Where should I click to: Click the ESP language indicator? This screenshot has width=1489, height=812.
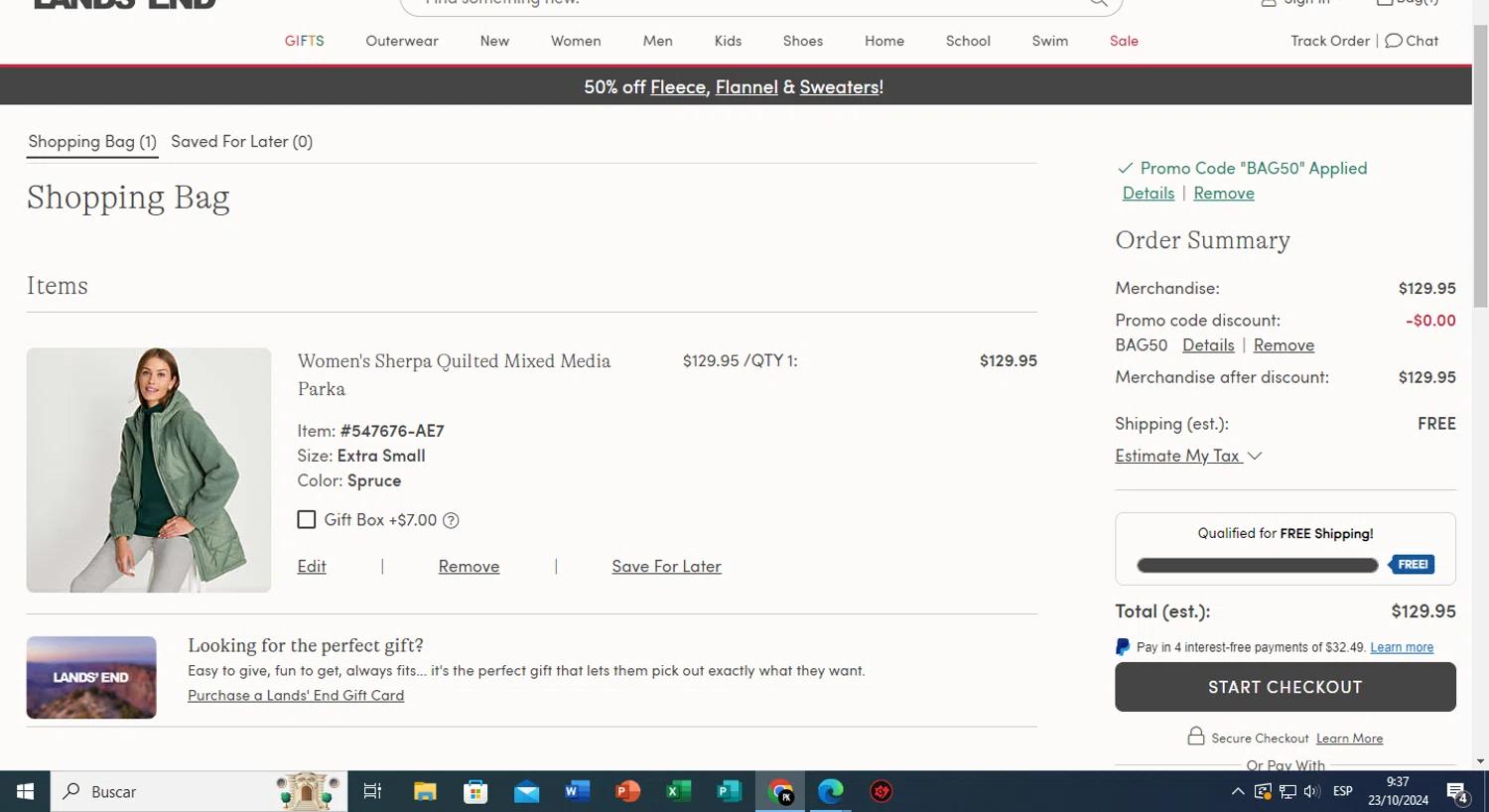tap(1343, 791)
